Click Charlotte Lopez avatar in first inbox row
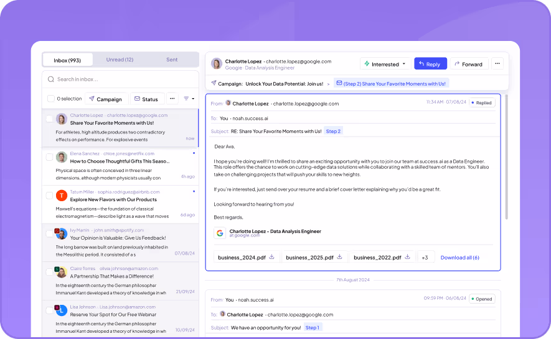 (x=62, y=119)
